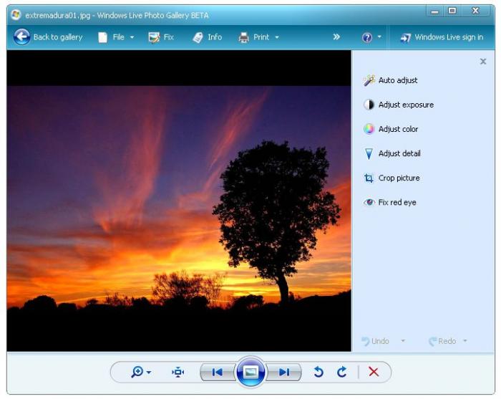Select Fix red eye option

coord(397,203)
